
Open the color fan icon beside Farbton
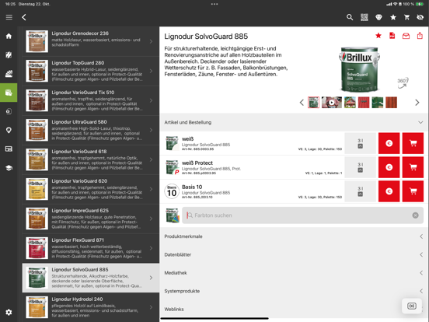click(x=173, y=215)
